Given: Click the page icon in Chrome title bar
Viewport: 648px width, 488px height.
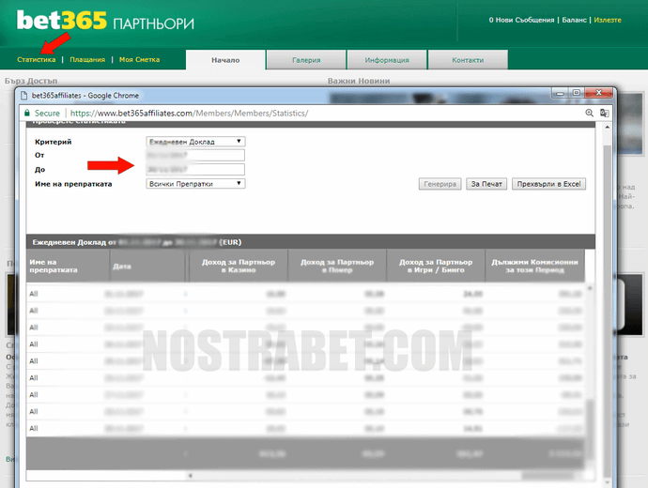Looking at the screenshot, I should coord(24,96).
